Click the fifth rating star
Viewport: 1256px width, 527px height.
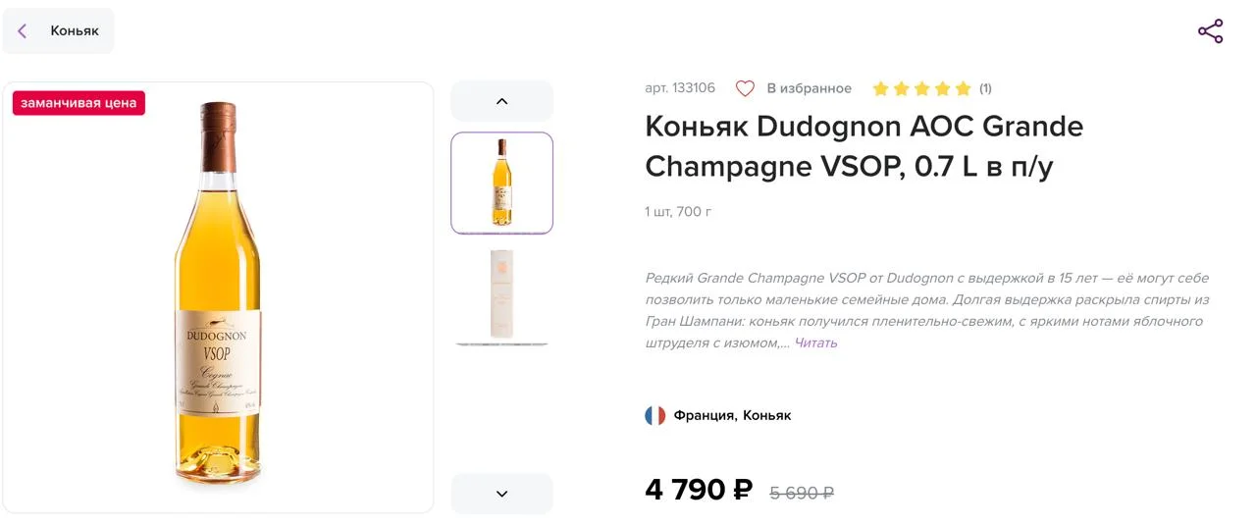point(963,88)
